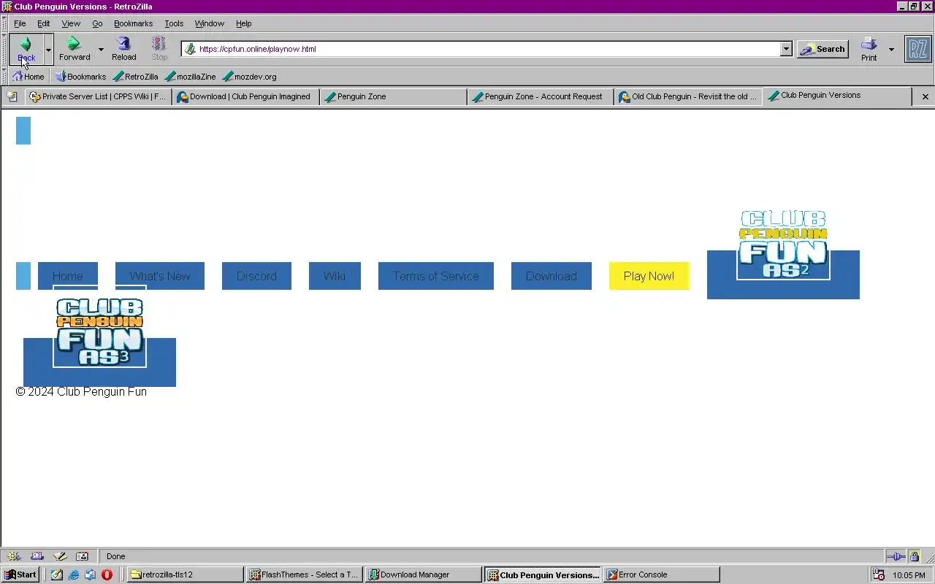Click the security padlock icon in the status bar
Viewport: 935px width, 584px height.
coord(914,556)
